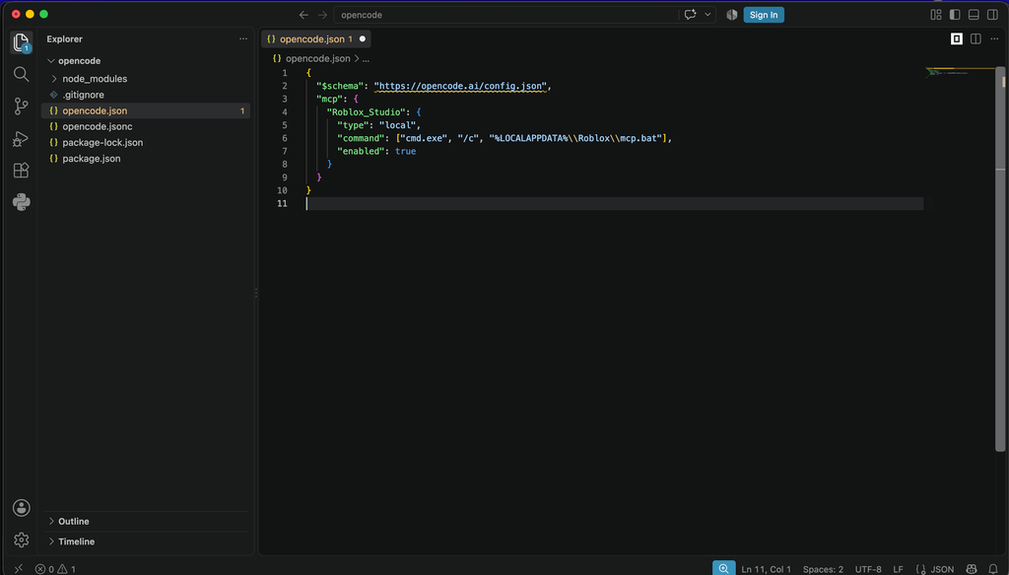Click the breadcrumb ellipsis segment

coord(366,58)
